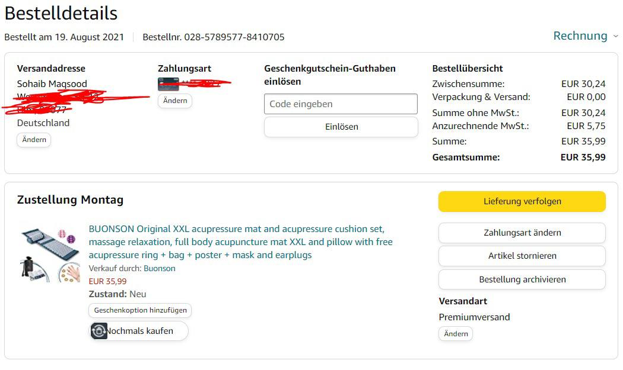
Task: Click the red EUR 35,99 item price
Action: [107, 281]
